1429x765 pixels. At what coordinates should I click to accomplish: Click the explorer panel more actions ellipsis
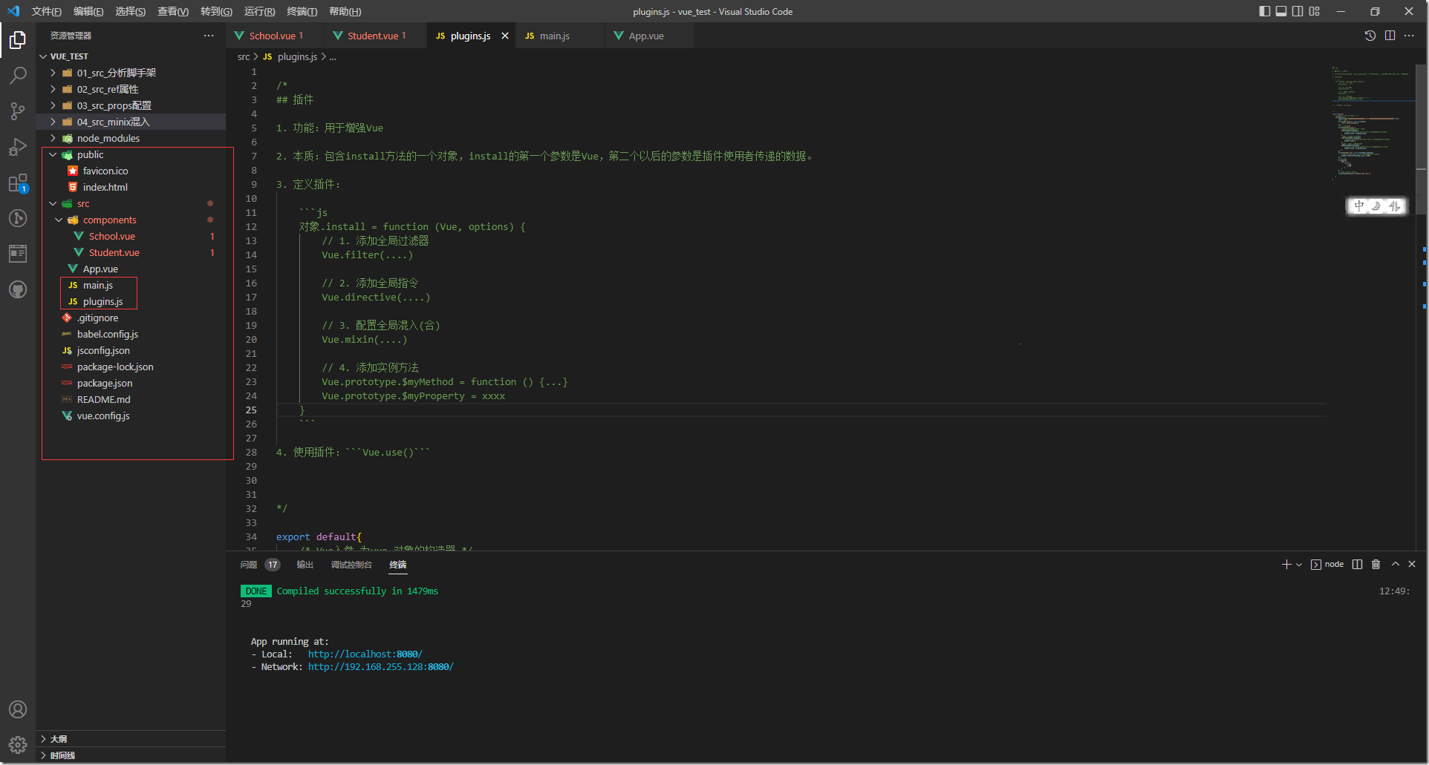pos(209,36)
